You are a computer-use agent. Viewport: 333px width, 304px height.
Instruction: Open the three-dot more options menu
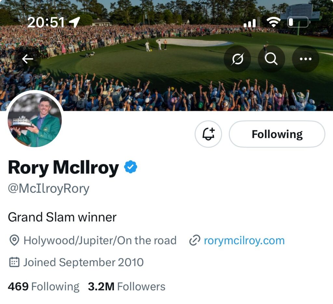point(305,59)
